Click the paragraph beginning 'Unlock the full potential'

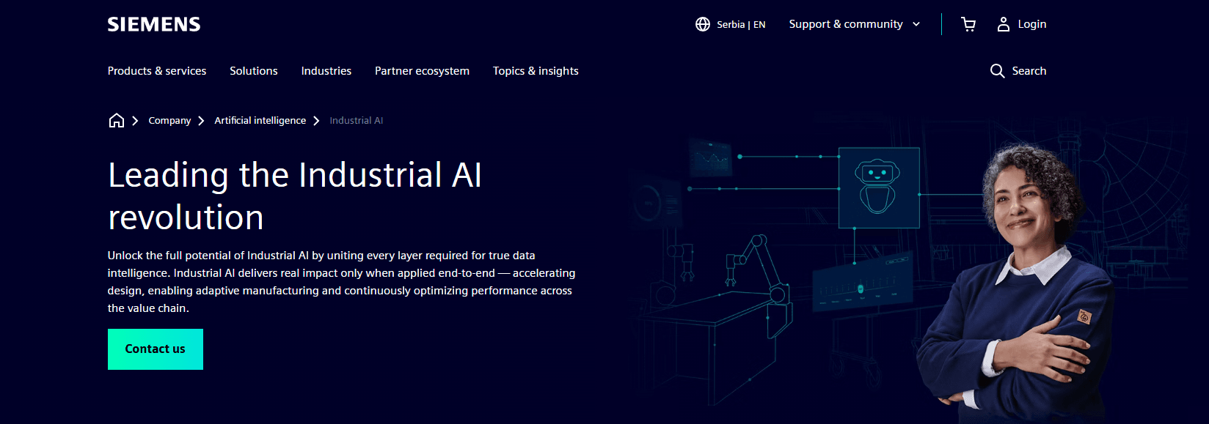[x=341, y=282]
